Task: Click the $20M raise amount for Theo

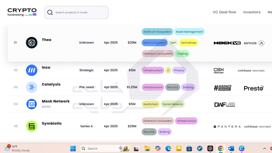Action: coord(132,42)
